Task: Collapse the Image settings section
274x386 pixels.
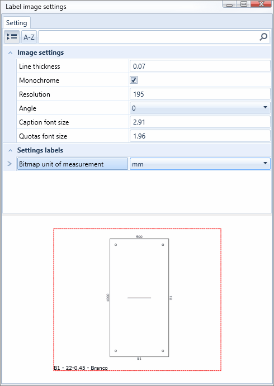Action: point(11,53)
